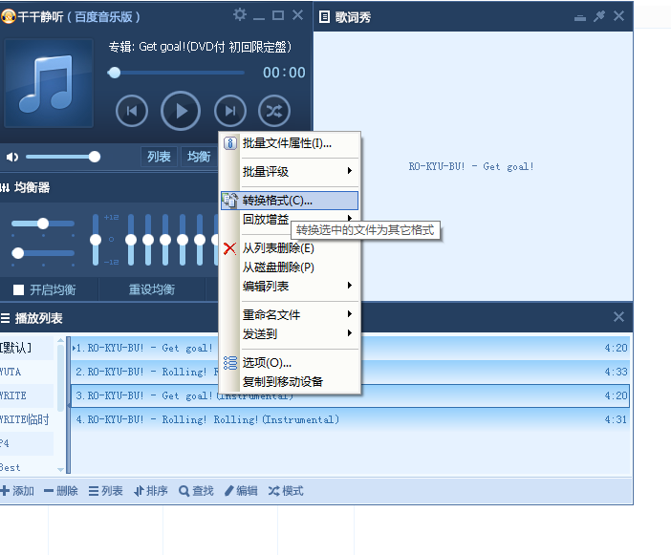
Task: Select track 4 Rolling! Rolling! (Instrumental)
Action: coord(350,419)
